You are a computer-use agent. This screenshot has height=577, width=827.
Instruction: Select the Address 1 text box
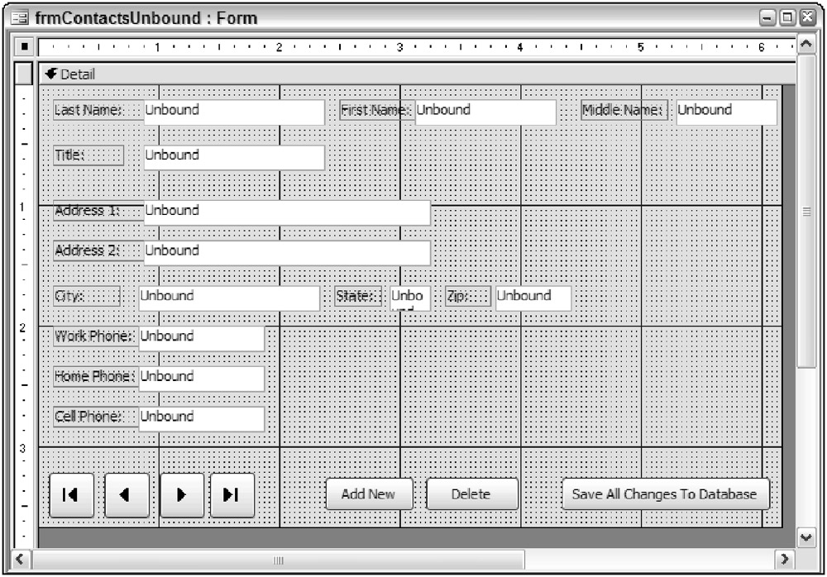tap(286, 212)
